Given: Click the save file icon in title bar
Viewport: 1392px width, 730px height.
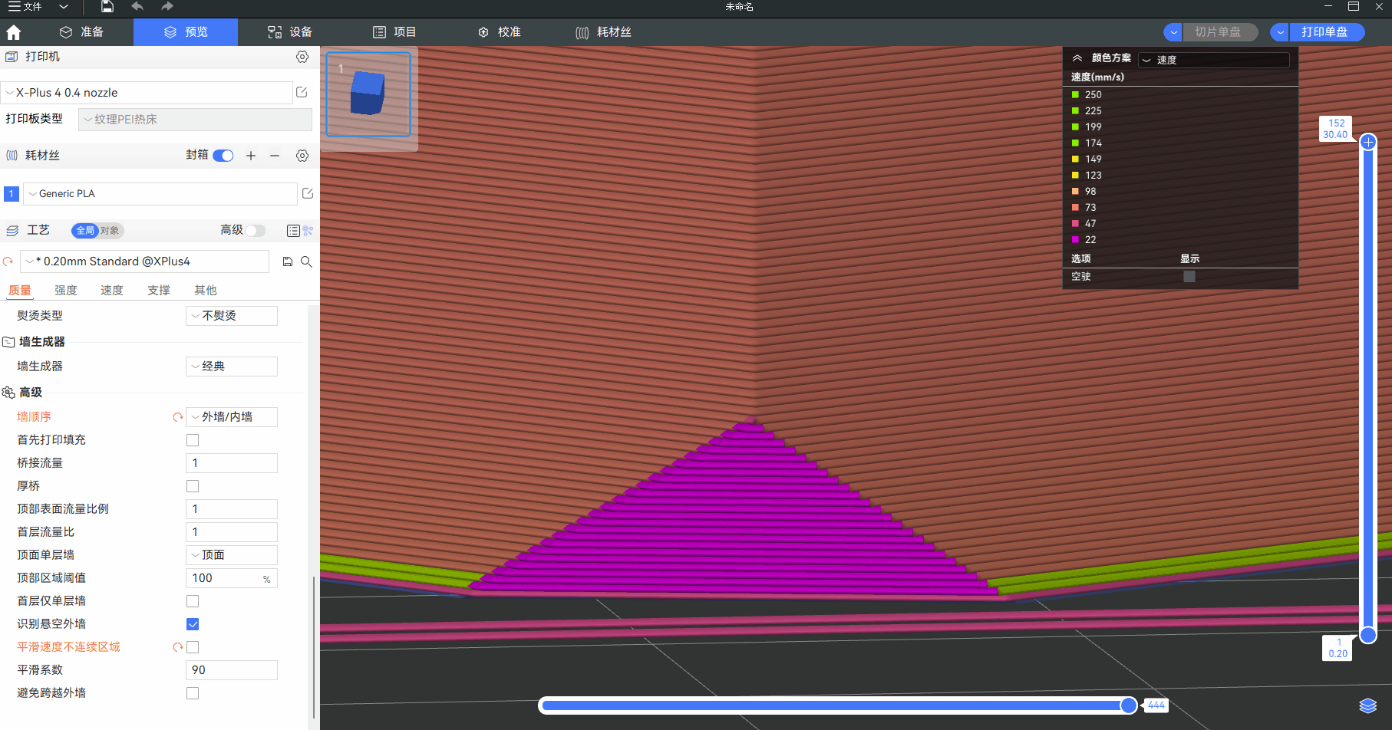Looking at the screenshot, I should pyautogui.click(x=107, y=7).
